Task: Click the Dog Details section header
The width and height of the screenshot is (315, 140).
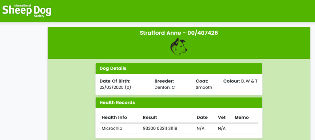Action: (x=179, y=68)
